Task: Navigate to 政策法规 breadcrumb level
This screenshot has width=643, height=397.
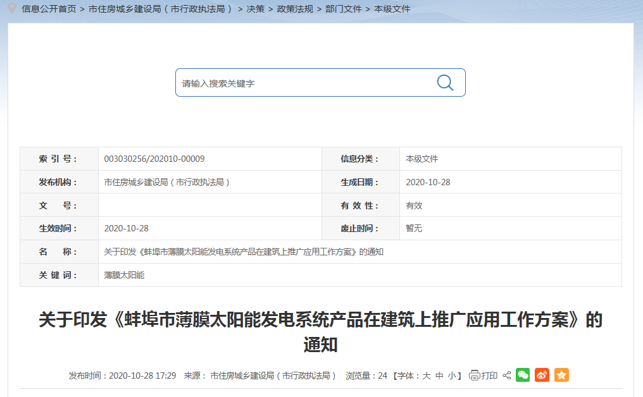Action: coord(295,9)
